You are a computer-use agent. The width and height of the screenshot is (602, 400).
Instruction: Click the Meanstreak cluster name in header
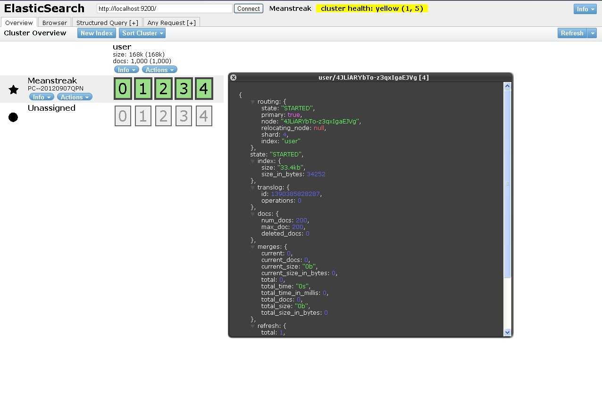(x=290, y=8)
